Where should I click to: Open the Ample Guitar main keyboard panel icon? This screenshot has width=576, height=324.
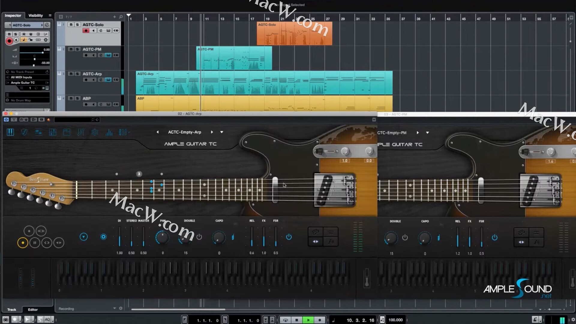(x=10, y=132)
